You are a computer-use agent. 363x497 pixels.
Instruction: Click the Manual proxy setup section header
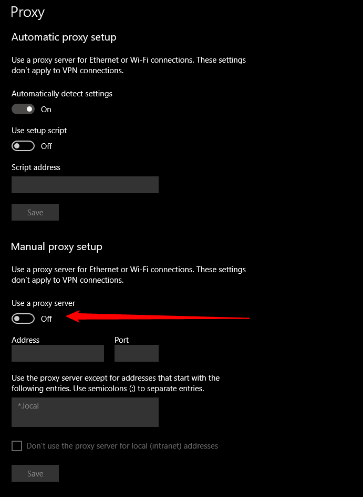pyautogui.click(x=56, y=246)
